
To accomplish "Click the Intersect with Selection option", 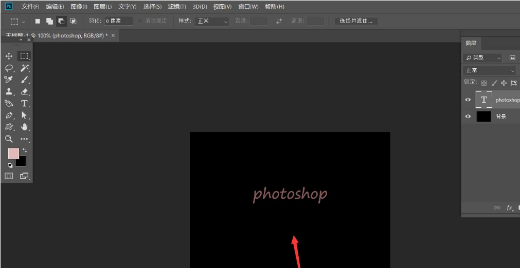I will 73,21.
